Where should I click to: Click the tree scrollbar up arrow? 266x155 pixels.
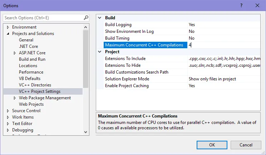(86, 27)
